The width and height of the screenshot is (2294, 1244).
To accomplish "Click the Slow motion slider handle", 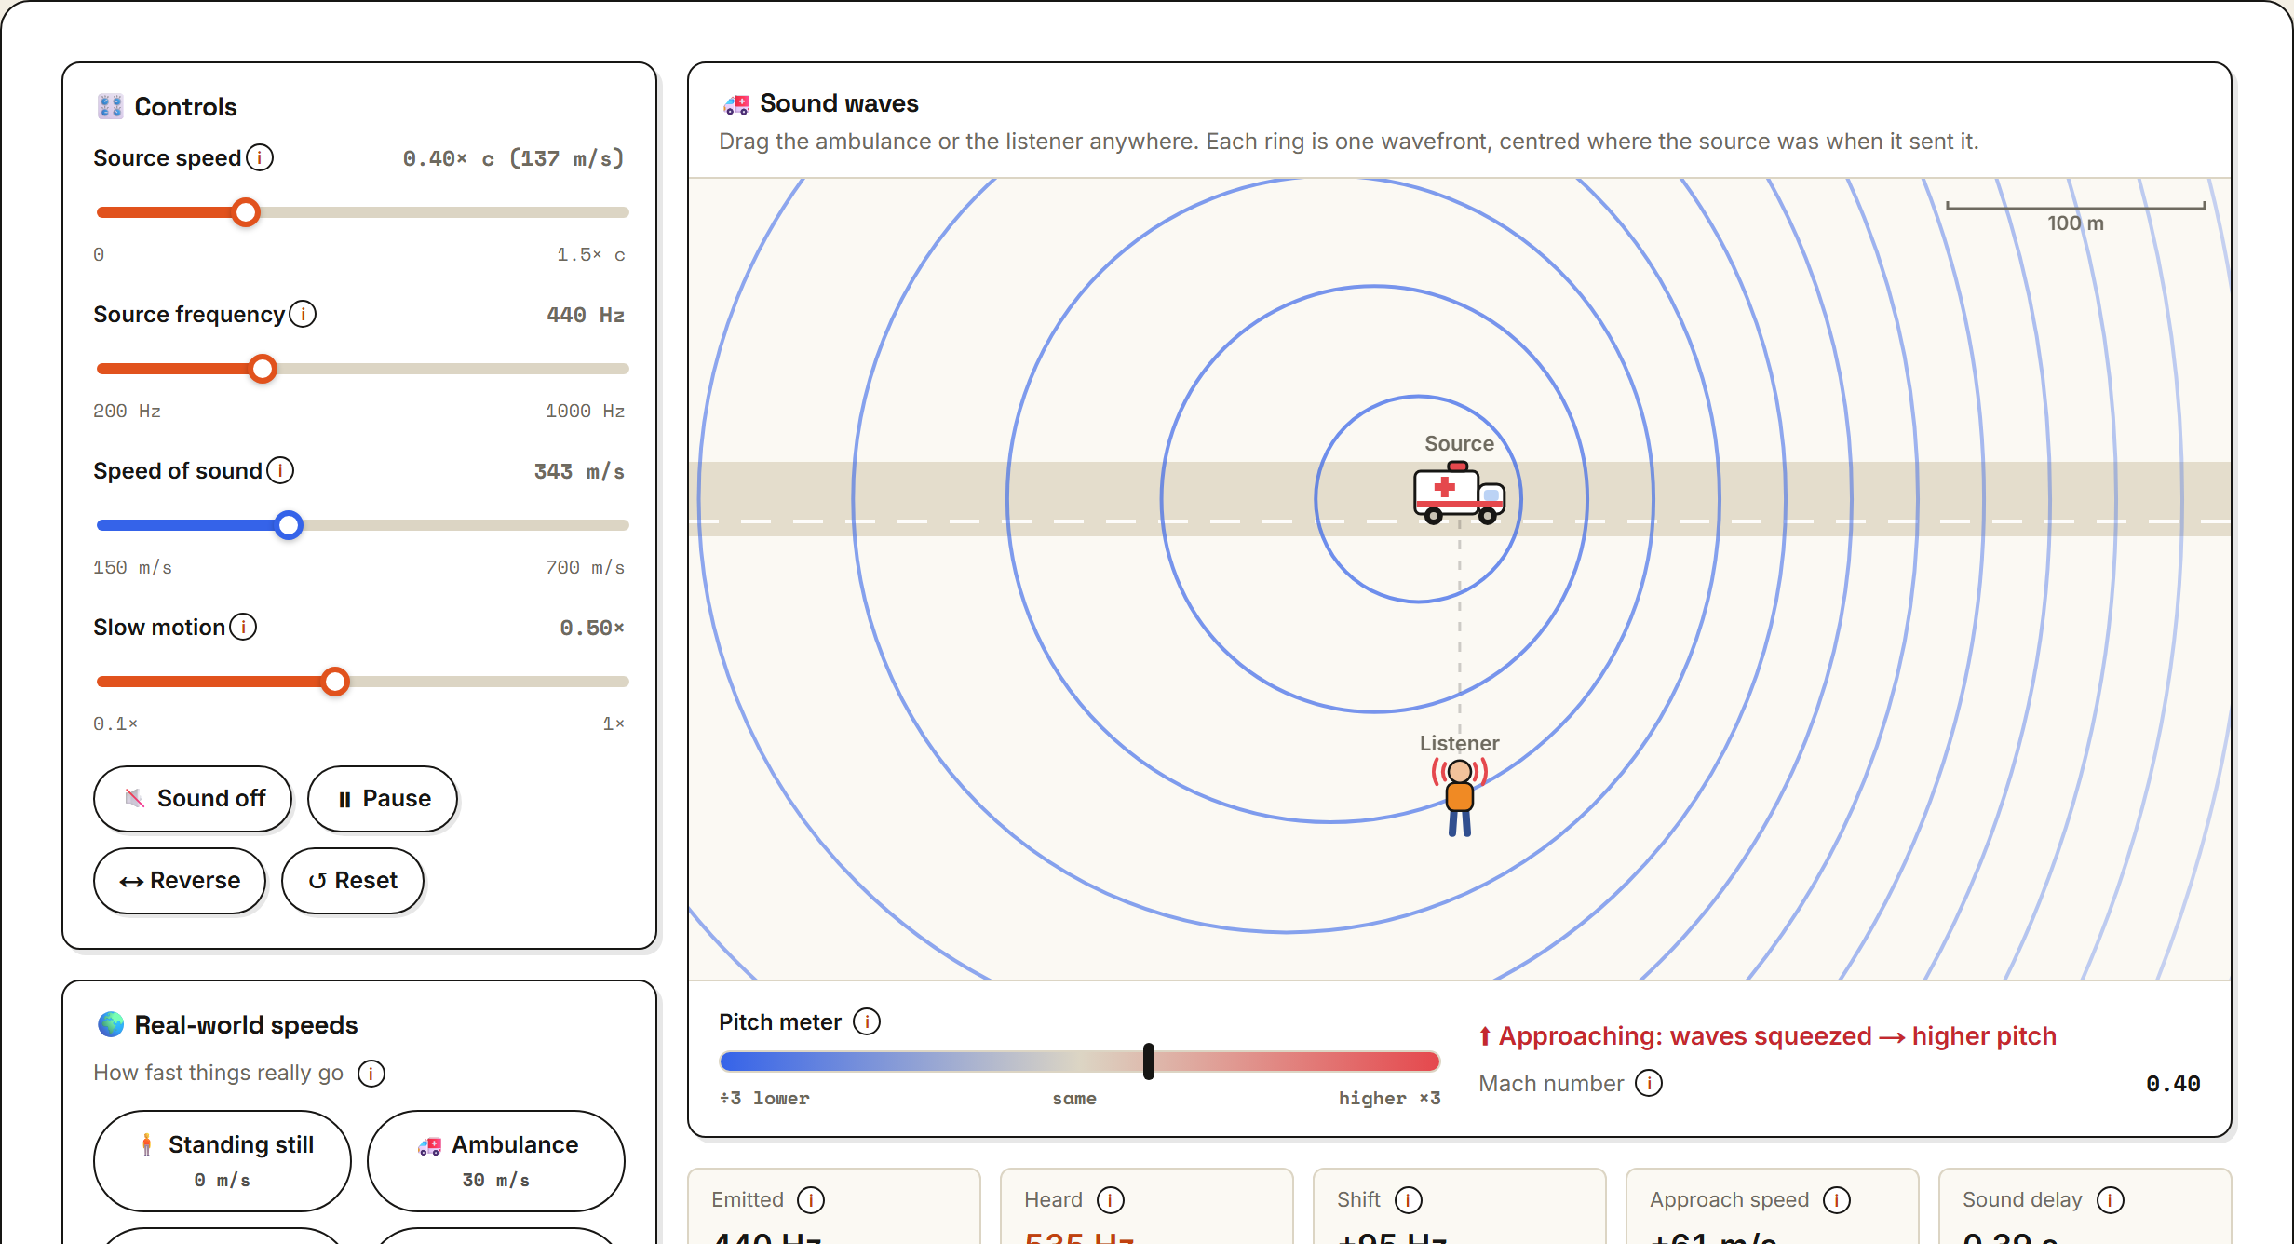I will click(335, 682).
